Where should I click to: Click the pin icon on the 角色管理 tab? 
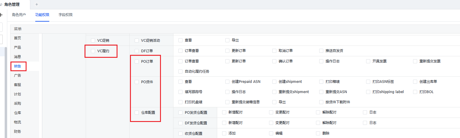tap(1, 4)
